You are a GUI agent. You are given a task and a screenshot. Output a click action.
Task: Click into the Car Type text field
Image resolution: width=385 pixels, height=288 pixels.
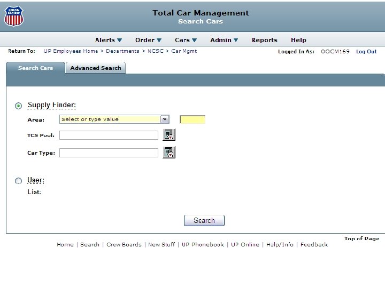click(109, 153)
